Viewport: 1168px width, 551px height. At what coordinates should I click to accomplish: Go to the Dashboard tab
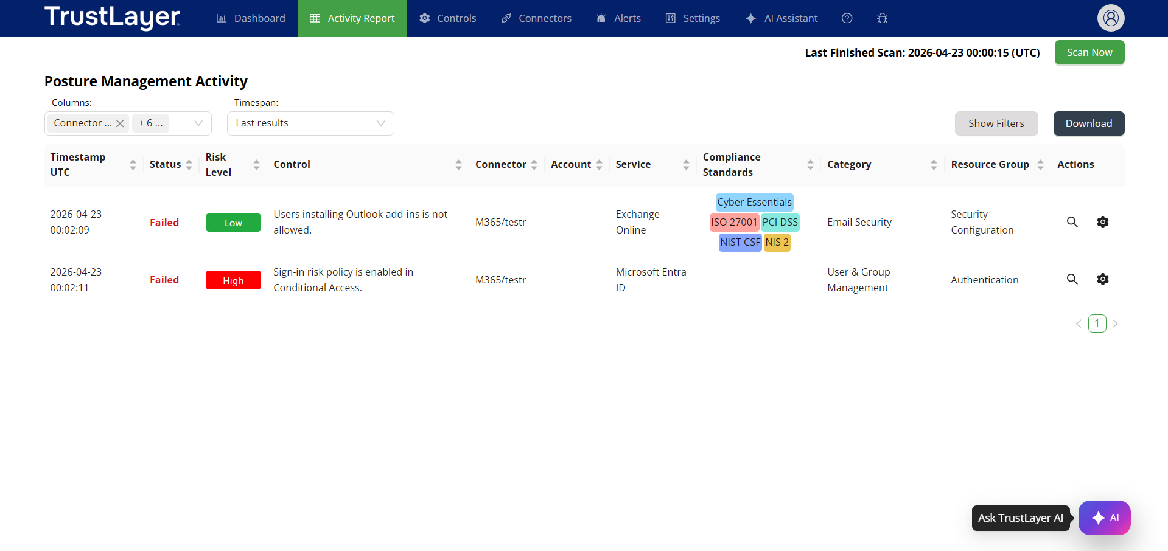click(251, 18)
